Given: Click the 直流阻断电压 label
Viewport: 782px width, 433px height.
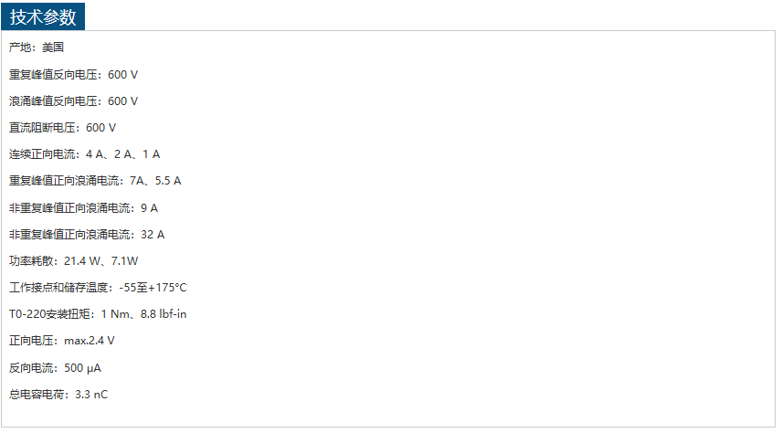Looking at the screenshot, I should point(42,127).
